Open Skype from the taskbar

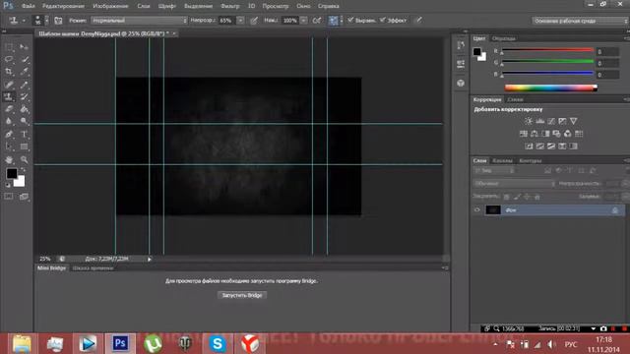point(218,343)
